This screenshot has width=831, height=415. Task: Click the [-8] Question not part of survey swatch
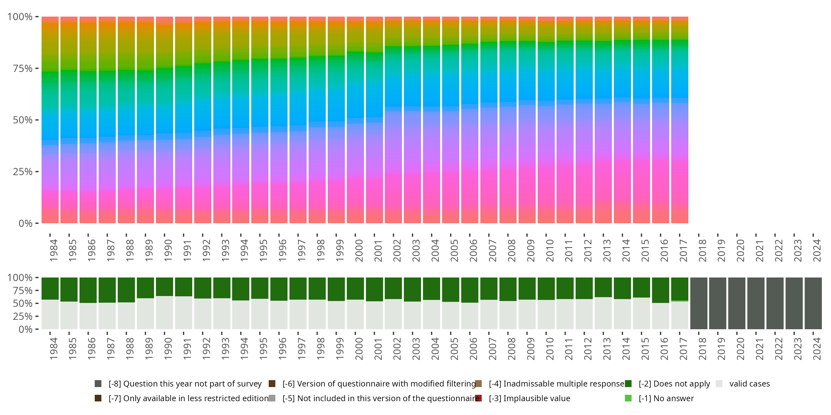pos(98,383)
